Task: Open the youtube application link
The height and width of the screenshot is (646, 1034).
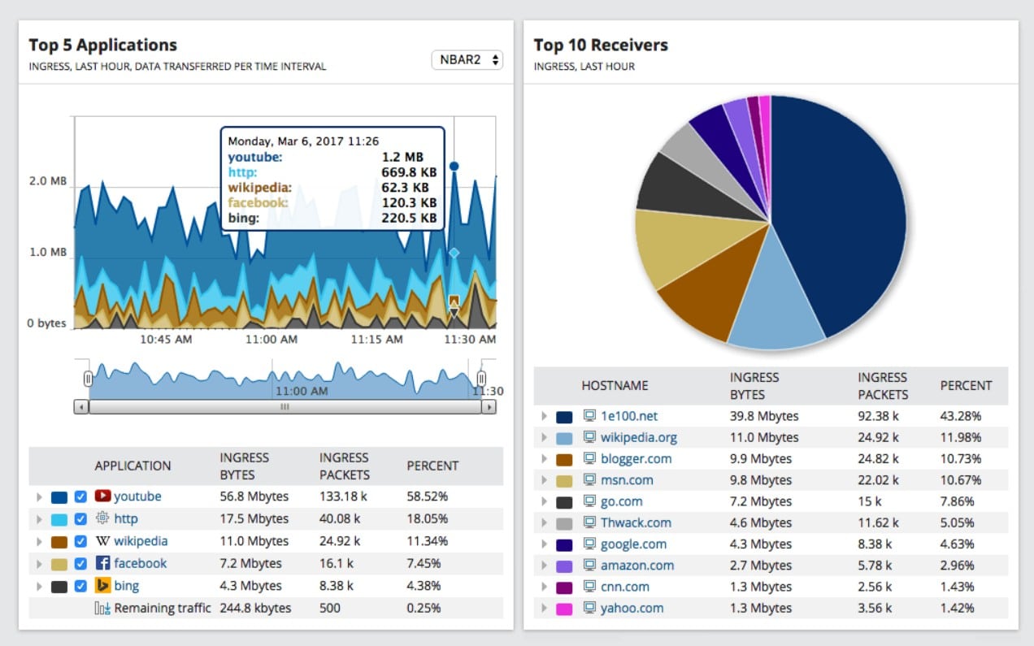Action: coord(137,496)
